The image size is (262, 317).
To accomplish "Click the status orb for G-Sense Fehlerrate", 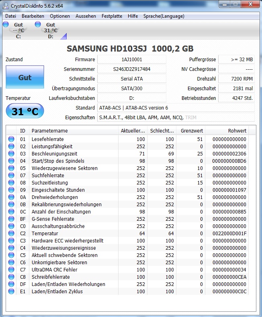I will [11, 219].
